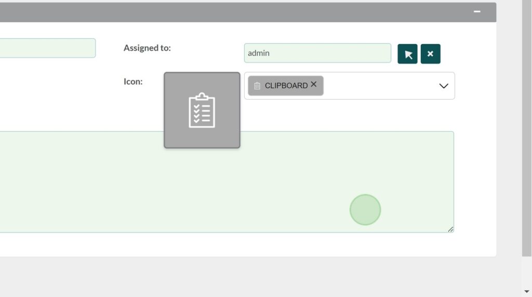Remove the CLIPBOARD tag via its X
The height and width of the screenshot is (297, 532).
click(313, 84)
